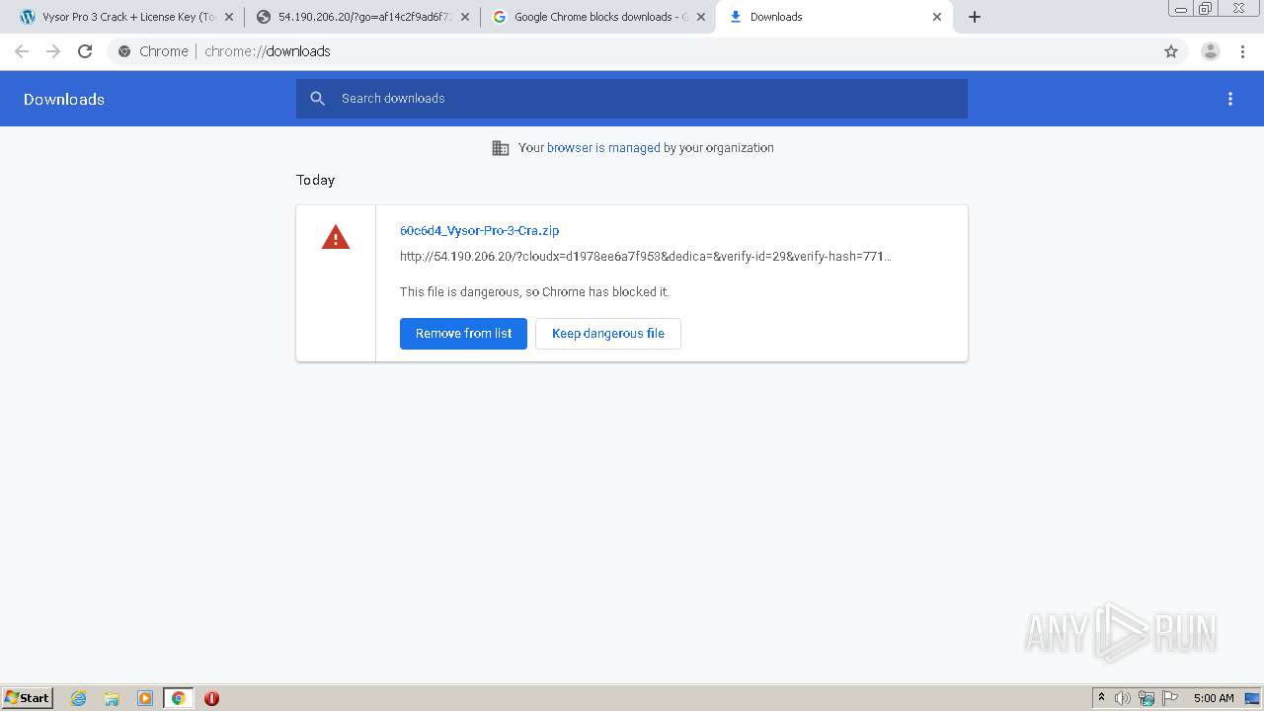The height and width of the screenshot is (711, 1264).
Task: Click the network tray icon
Action: coord(1146,698)
